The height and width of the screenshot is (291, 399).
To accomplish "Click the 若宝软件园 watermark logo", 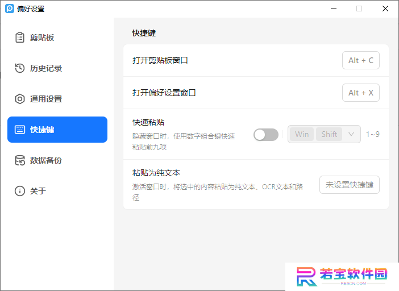I will 342,276.
